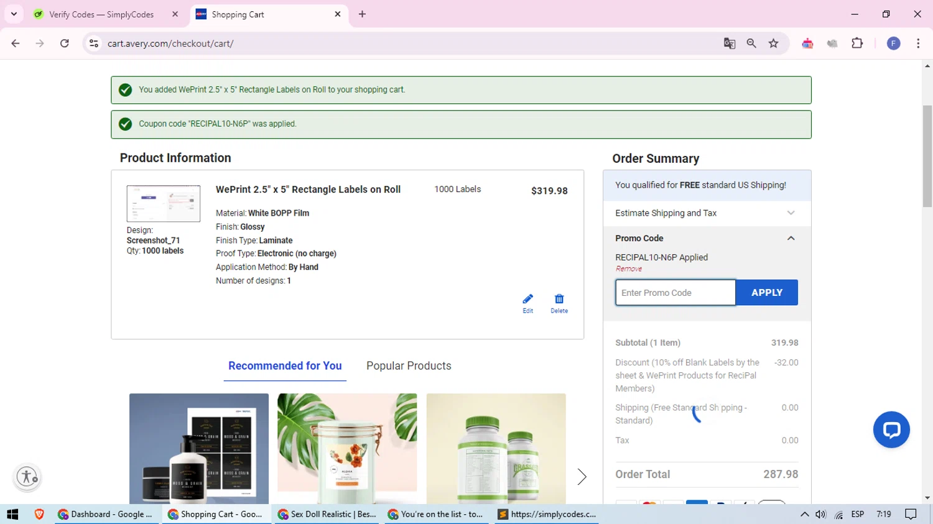
Task: Click the gray extension icon beside puzzle icon
Action: (832, 44)
